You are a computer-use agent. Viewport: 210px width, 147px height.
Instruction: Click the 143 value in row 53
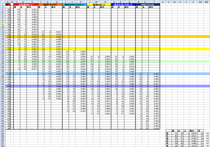[x=207, y=133]
